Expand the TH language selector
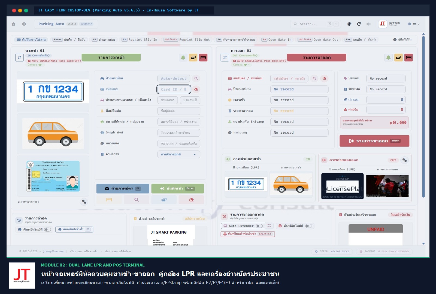This screenshot has height=294, width=436. pyautogui.click(x=414, y=24)
